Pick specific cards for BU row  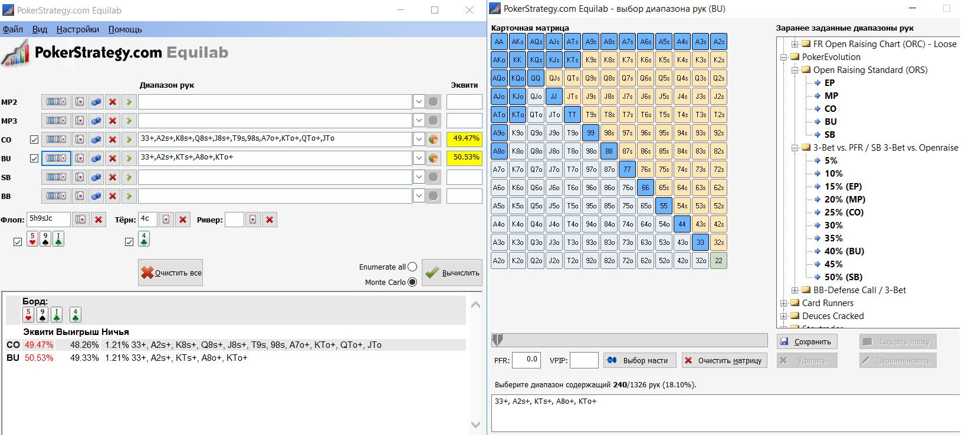(80, 158)
